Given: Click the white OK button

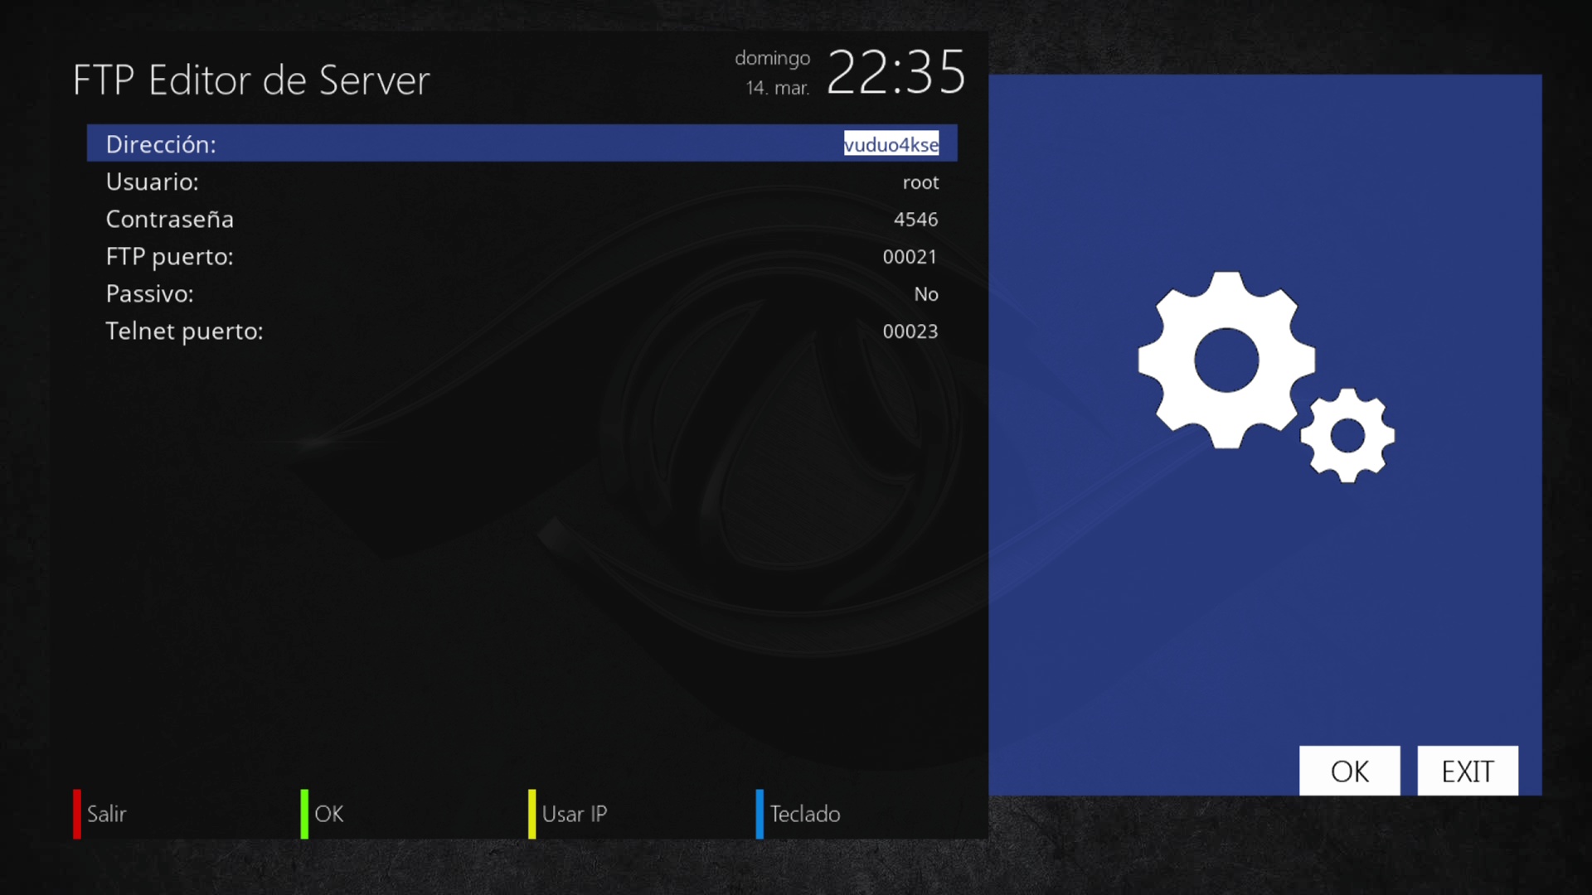Looking at the screenshot, I should 1349,771.
